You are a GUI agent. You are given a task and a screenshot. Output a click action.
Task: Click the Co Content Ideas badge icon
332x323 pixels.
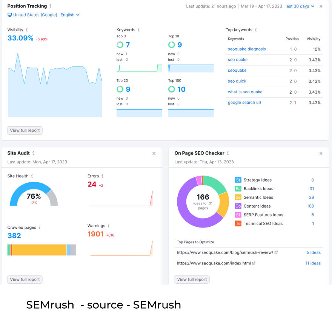click(238, 206)
